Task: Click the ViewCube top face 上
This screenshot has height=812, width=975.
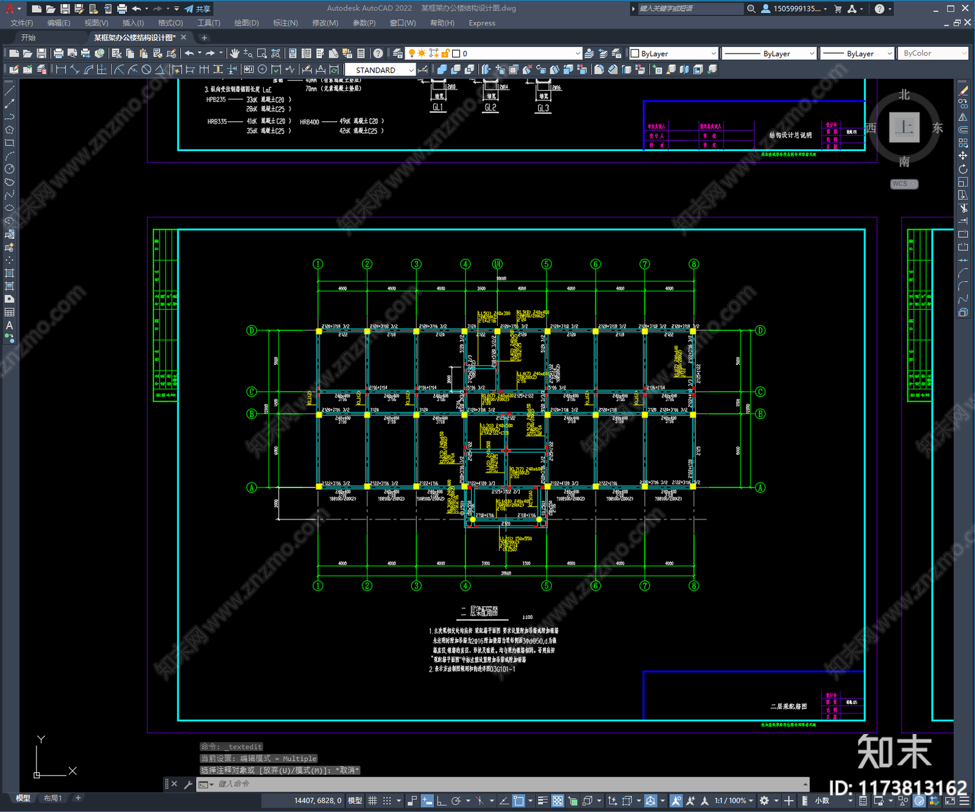Action: 904,128
